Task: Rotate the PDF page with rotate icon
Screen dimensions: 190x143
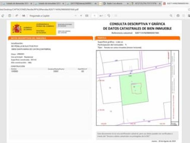Action: coord(109,15)
